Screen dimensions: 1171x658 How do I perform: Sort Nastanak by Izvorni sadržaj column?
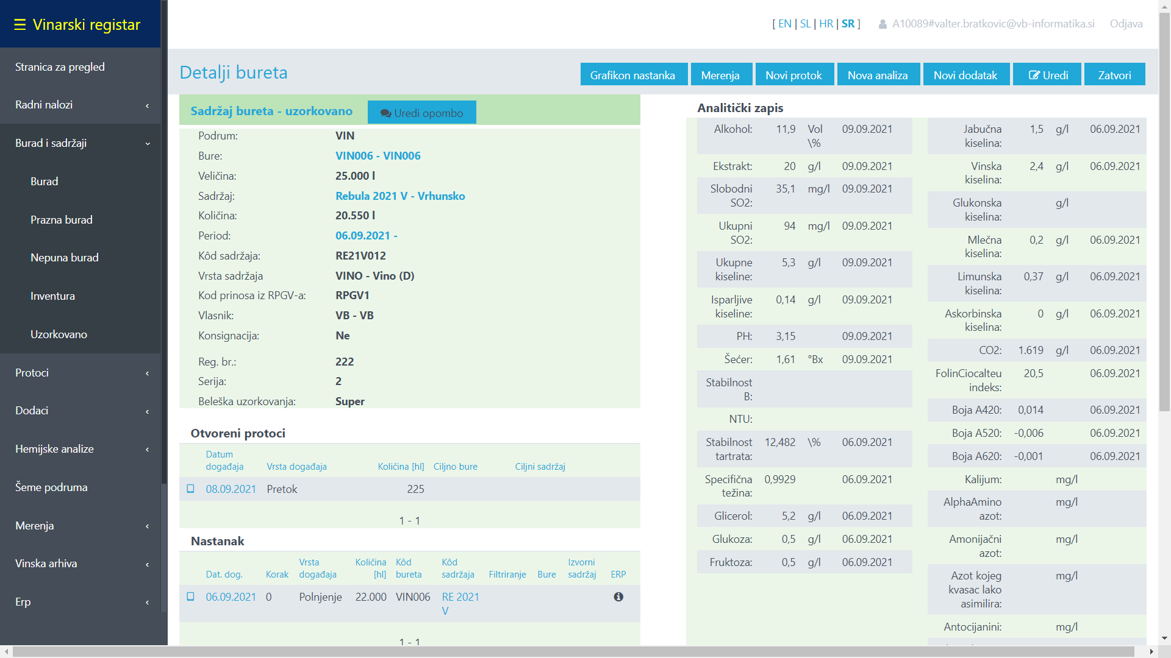582,568
